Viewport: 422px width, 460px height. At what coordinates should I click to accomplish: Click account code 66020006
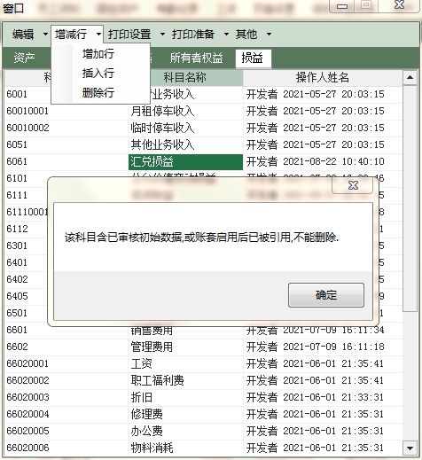click(x=27, y=448)
